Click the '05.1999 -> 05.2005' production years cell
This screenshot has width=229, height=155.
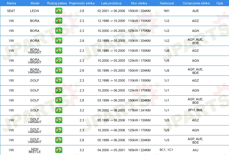[111, 70]
